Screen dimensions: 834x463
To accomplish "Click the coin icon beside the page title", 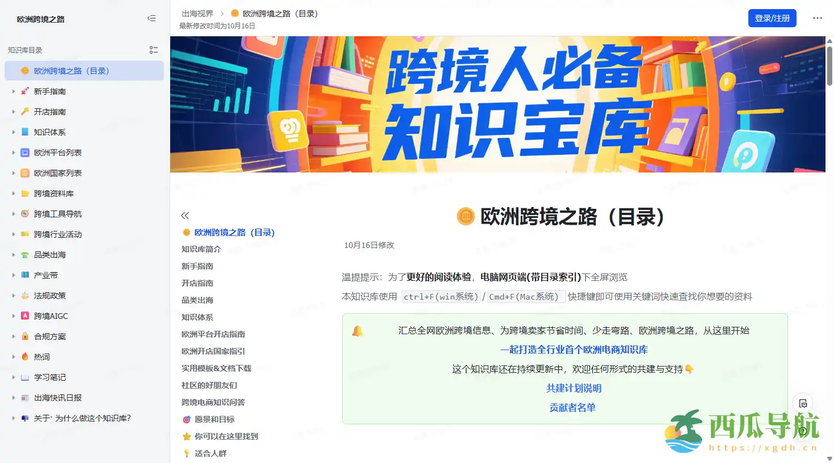I will [x=466, y=217].
